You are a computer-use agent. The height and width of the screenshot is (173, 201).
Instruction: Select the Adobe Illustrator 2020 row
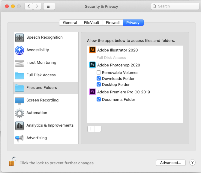(135, 50)
